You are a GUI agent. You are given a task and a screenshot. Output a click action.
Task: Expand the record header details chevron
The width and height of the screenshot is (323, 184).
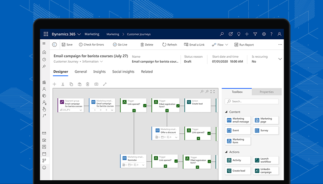pos(280,59)
